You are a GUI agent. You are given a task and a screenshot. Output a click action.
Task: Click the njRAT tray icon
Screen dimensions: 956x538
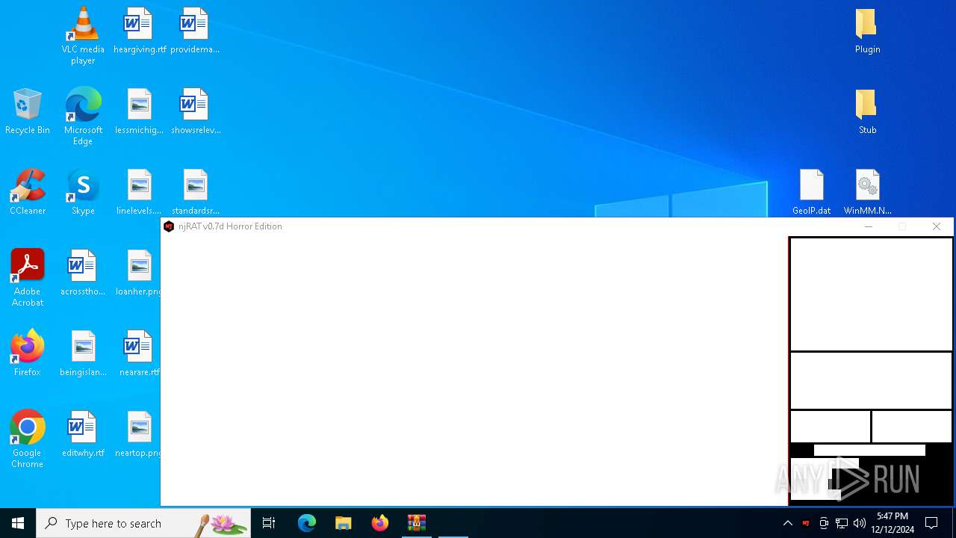coord(805,523)
